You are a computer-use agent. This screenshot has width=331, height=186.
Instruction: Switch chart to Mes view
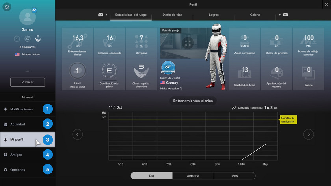[x=234, y=176]
